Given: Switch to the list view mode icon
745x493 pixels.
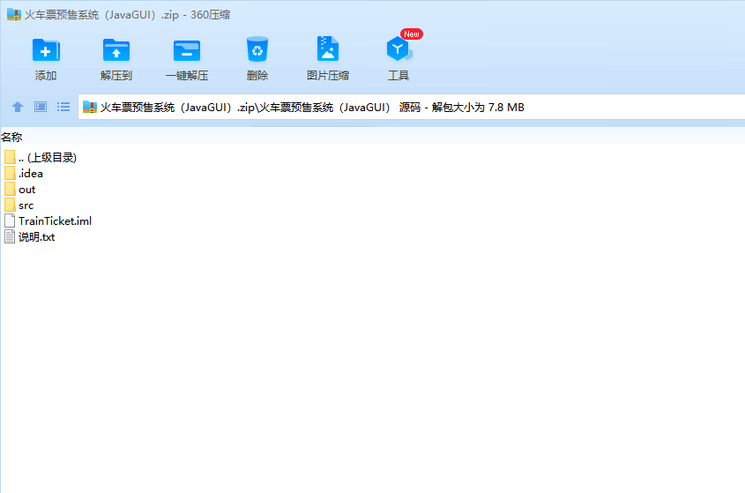Looking at the screenshot, I should (63, 107).
